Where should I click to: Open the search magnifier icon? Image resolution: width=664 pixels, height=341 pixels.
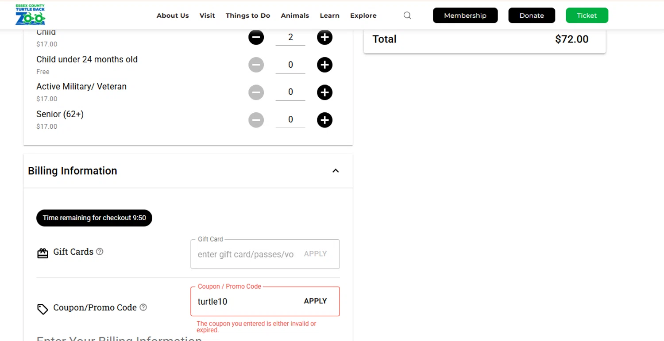click(x=407, y=15)
